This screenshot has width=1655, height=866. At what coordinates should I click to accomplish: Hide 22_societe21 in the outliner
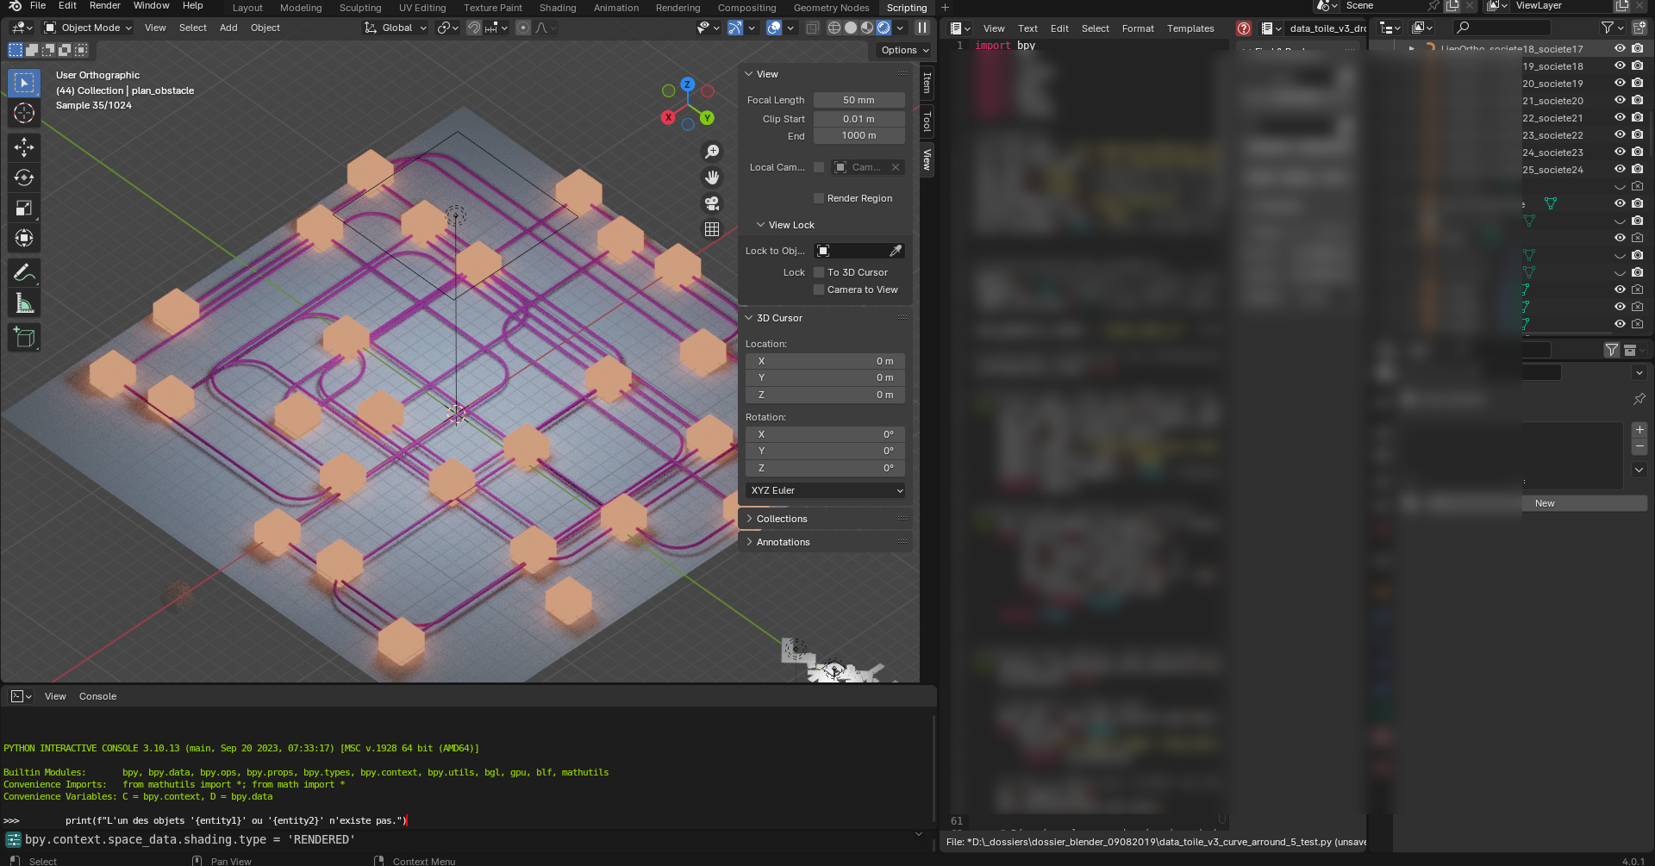coord(1620,118)
